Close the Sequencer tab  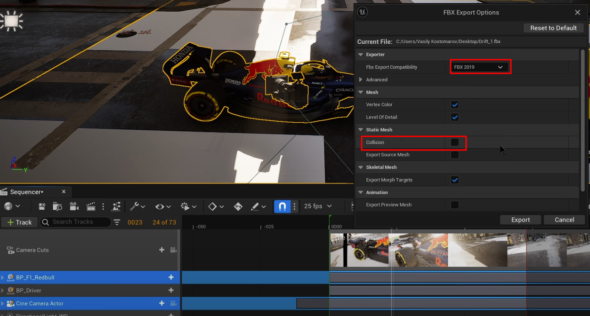point(64,192)
